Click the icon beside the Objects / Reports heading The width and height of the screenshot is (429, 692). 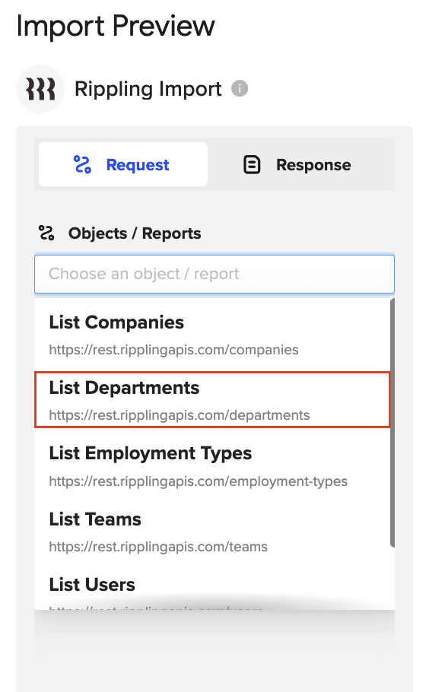tap(46, 233)
